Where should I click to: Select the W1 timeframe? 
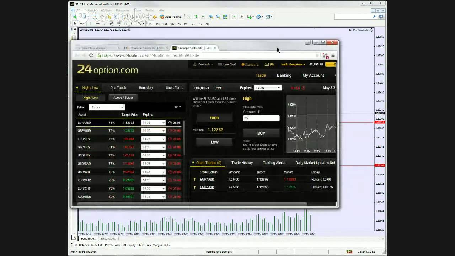(200, 23)
